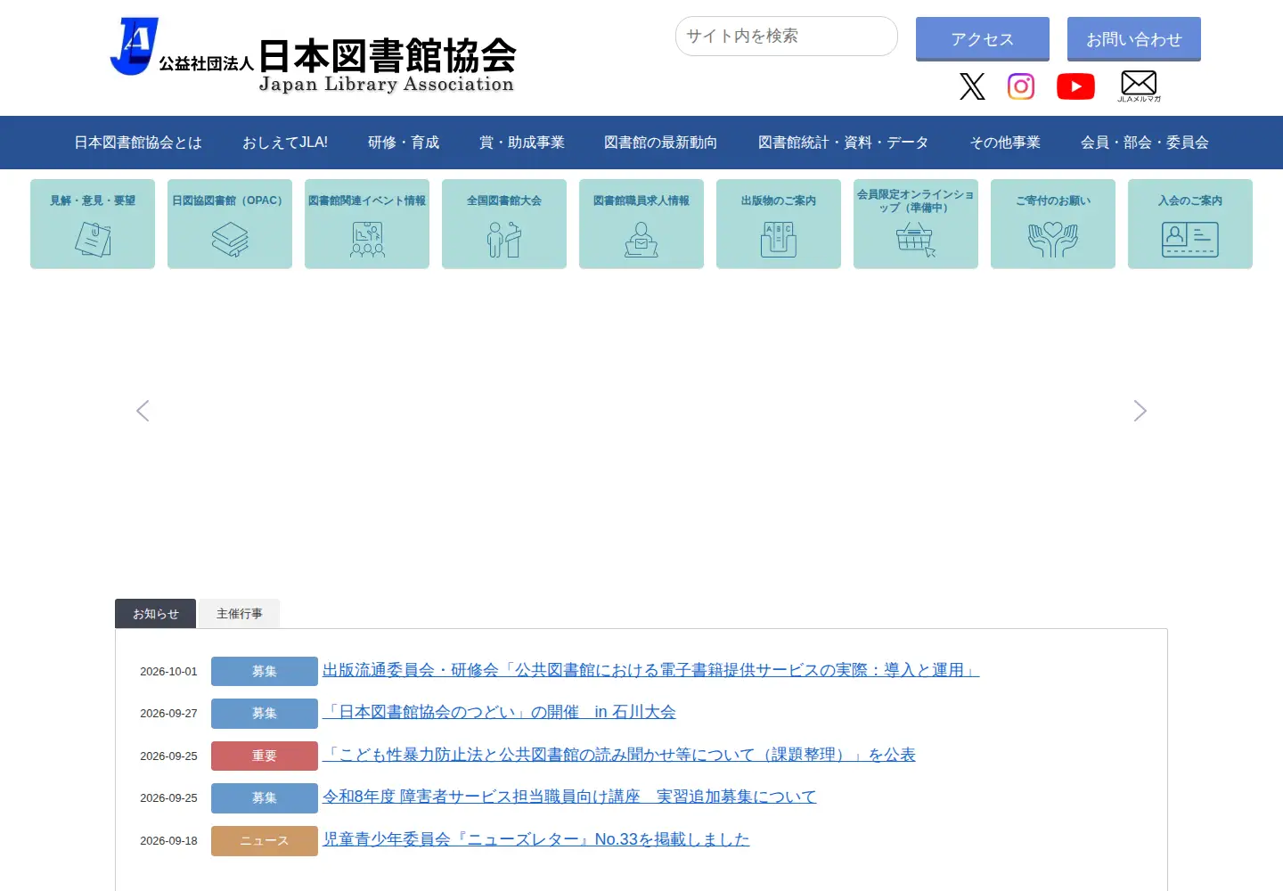Open 図書館統計・資料・データ menu
1283x891 pixels.
[844, 143]
